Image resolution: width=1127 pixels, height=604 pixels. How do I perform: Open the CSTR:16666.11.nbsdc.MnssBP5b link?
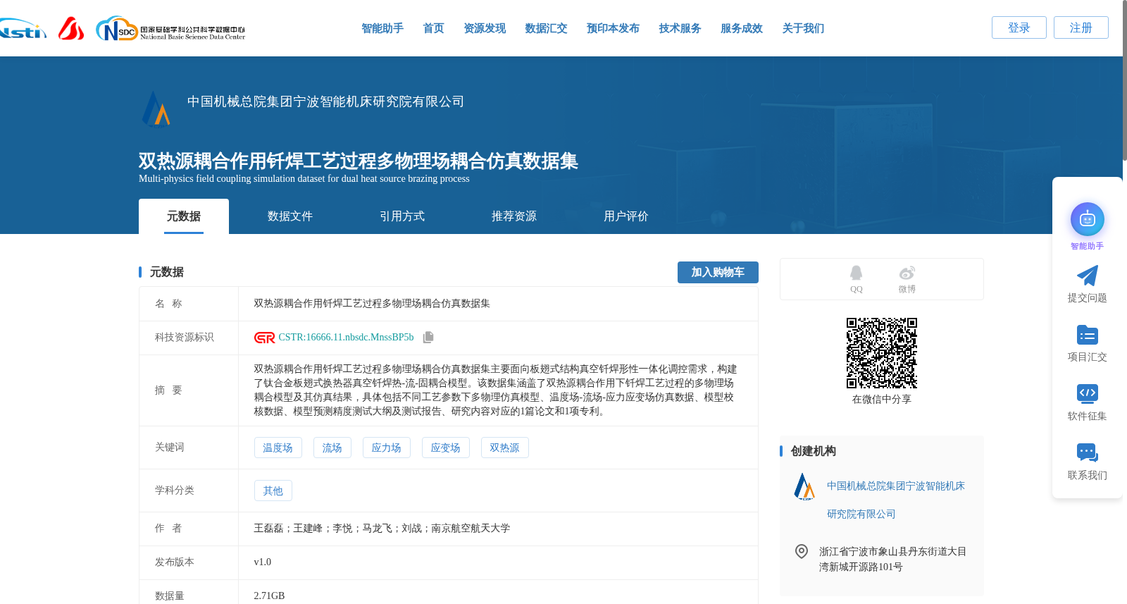346,338
